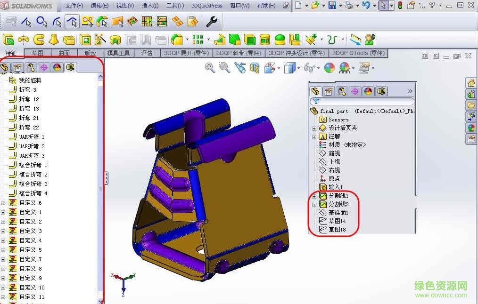Expand the 分割线1 feature node
Image resolution: width=478 pixels, height=304 pixels.
(314, 196)
